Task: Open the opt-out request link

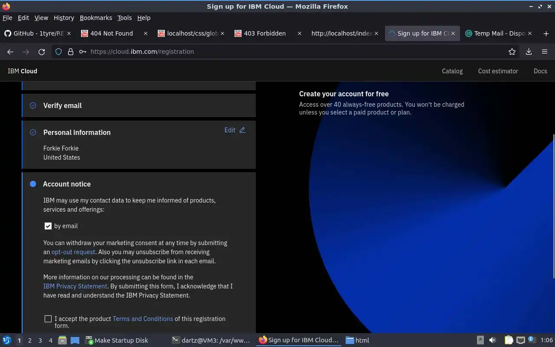Action: coord(73,252)
